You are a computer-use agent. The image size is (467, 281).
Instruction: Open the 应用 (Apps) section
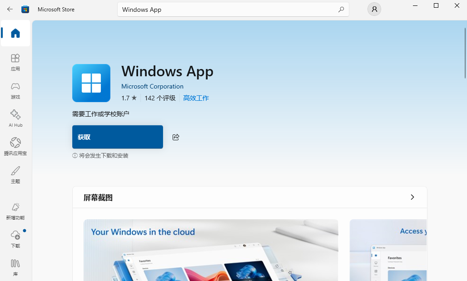point(15,62)
